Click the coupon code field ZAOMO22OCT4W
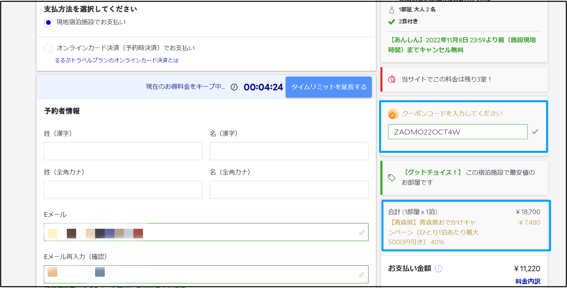This screenshot has height=288, width=567. [457, 132]
